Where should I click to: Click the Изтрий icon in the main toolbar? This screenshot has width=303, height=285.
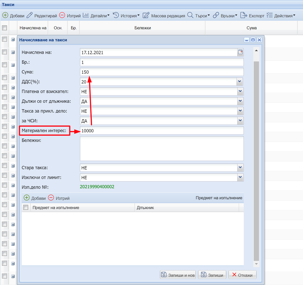62,15
